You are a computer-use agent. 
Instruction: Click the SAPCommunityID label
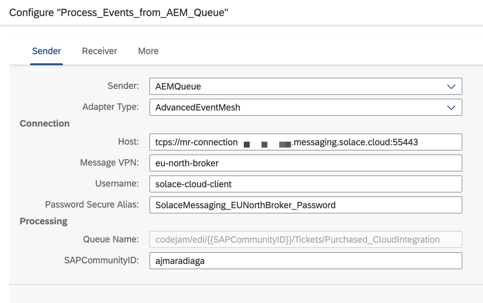[102, 260]
